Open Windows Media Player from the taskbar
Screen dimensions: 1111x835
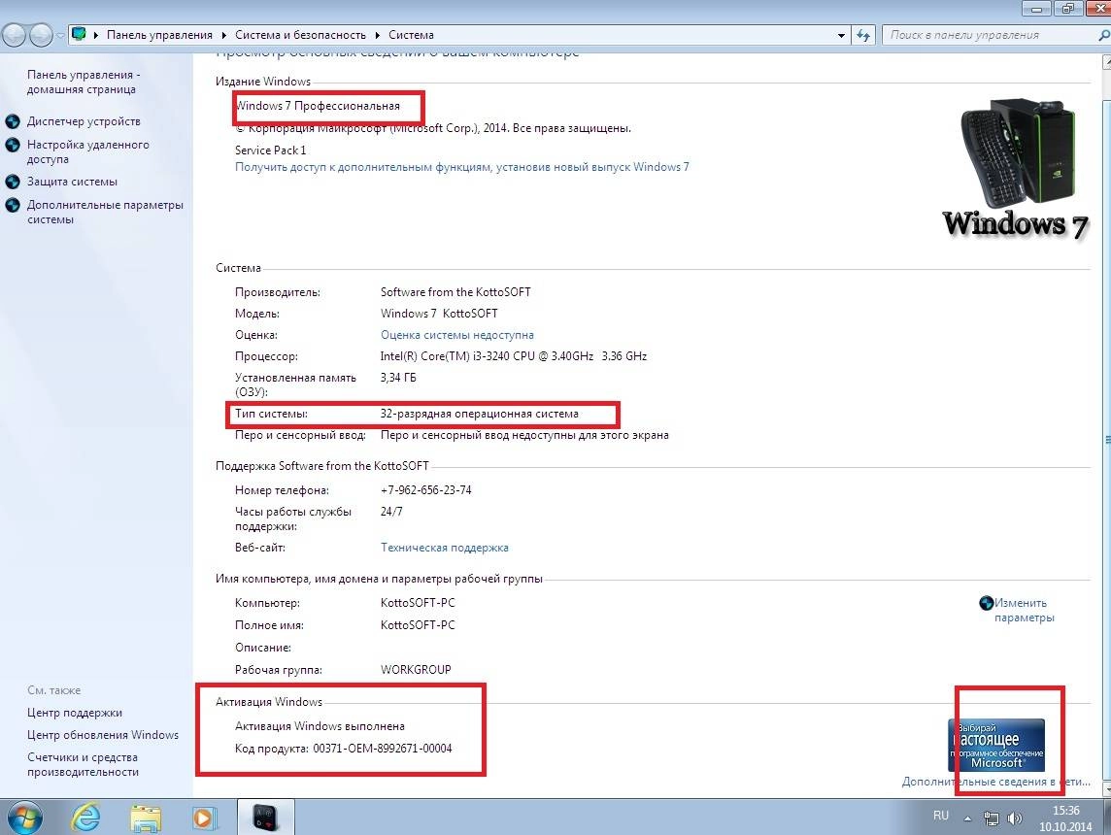[x=203, y=818]
